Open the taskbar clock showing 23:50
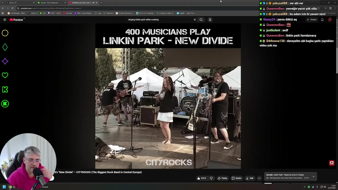 coord(332,187)
